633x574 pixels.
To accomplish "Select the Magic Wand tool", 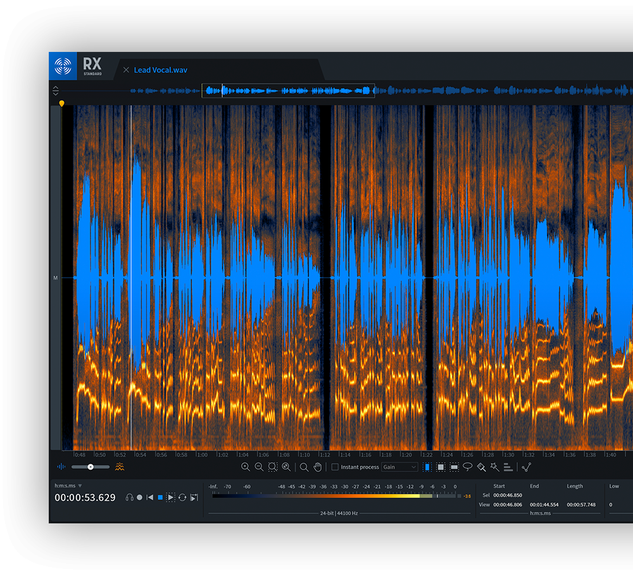I will 494,467.
